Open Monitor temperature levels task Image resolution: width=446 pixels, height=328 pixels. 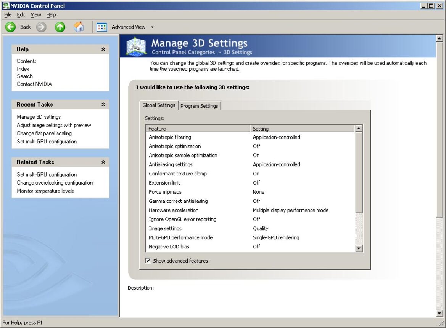click(45, 191)
